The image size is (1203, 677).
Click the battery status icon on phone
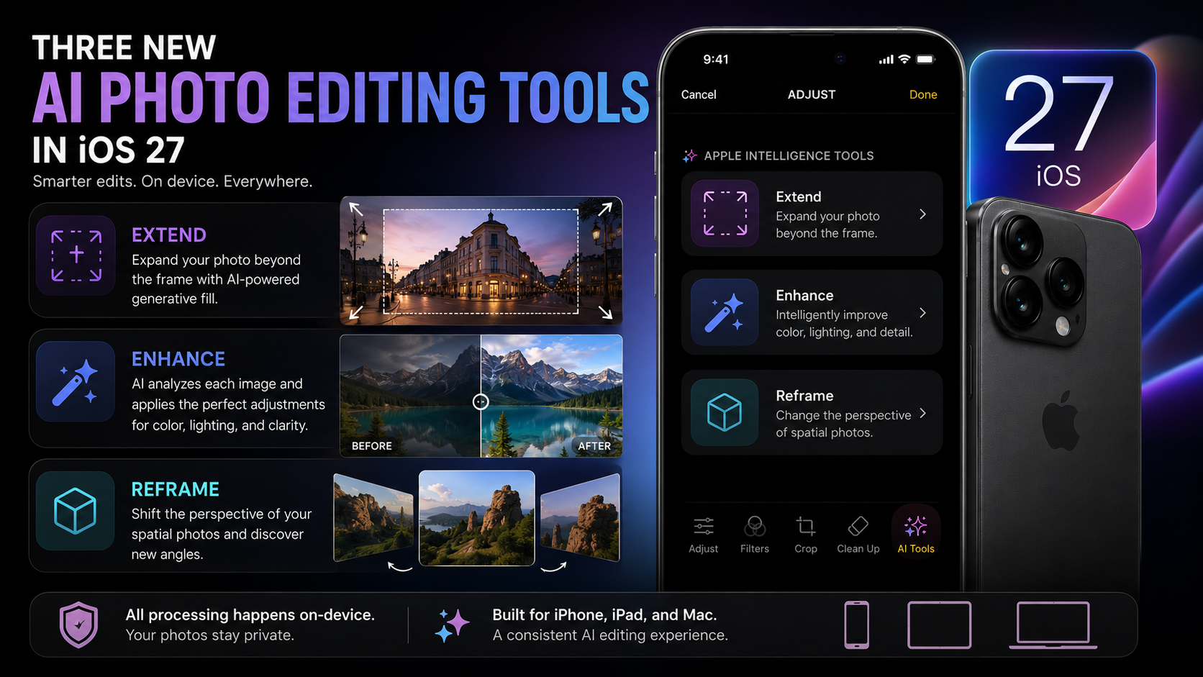926,59
